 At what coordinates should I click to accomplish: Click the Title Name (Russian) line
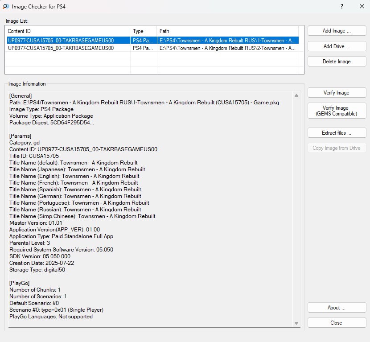[75, 210]
